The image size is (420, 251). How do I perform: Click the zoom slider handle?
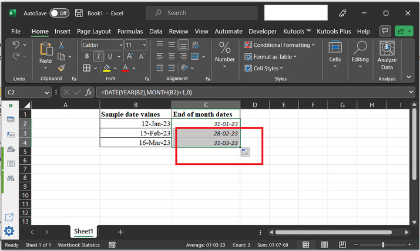pyautogui.click(x=383, y=245)
